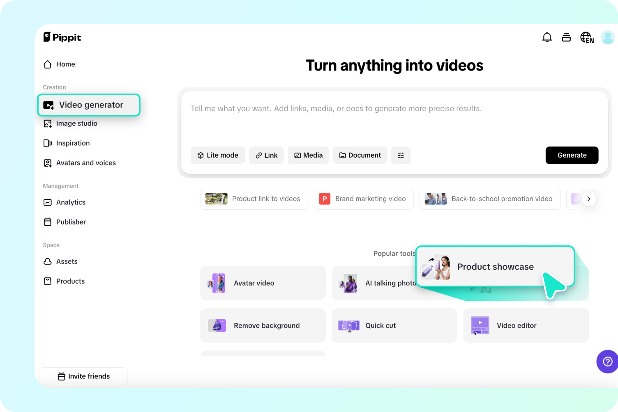Image resolution: width=618 pixels, height=412 pixels.
Task: Open Avatars and voices
Action: tap(85, 163)
